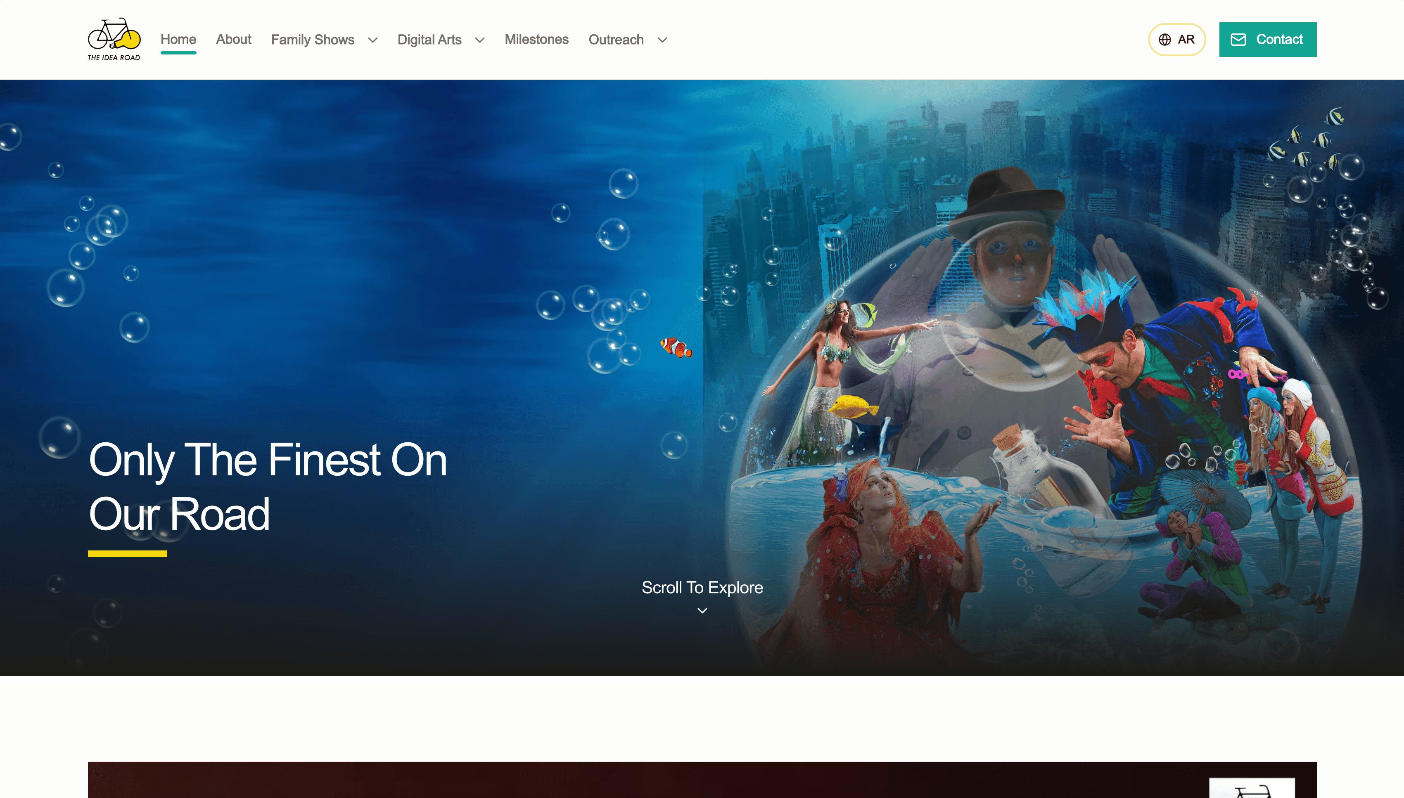Click The Idea Road bicycle logo

[x=114, y=39]
